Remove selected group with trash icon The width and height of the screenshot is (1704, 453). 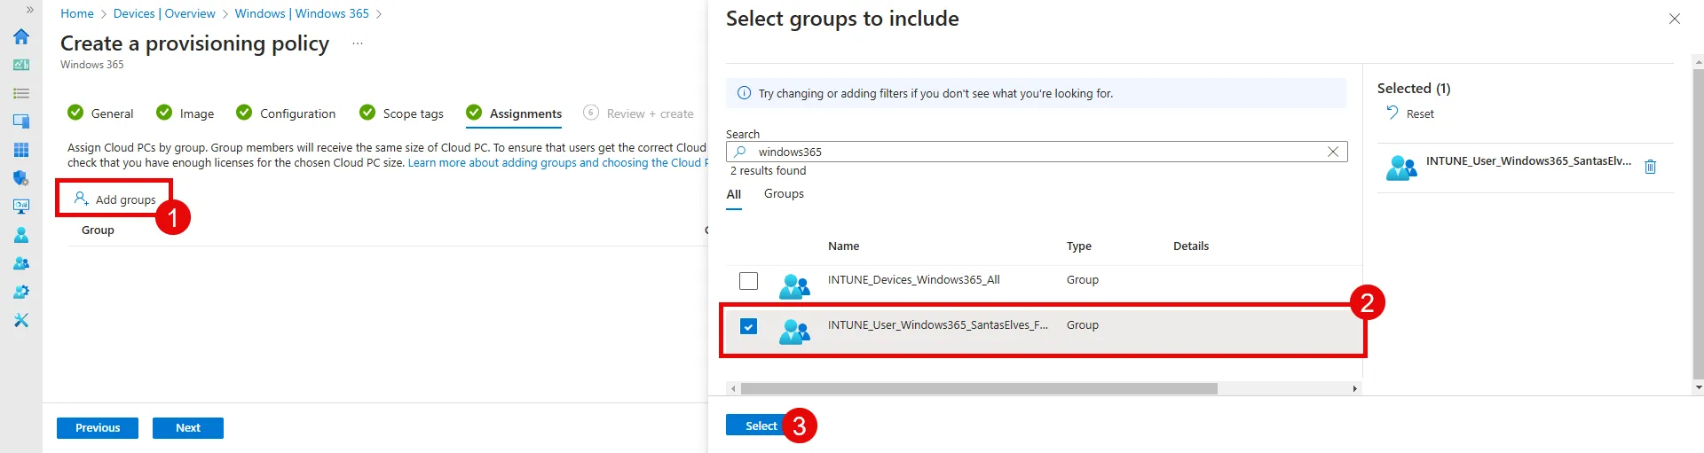1651,167
